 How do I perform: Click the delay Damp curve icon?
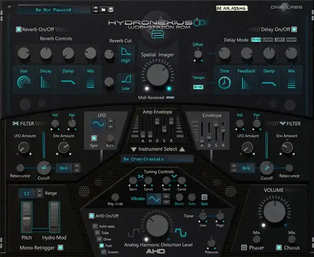coord(269,84)
